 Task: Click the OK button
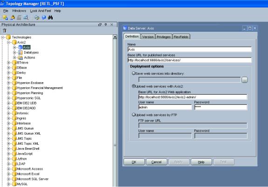click(x=134, y=162)
